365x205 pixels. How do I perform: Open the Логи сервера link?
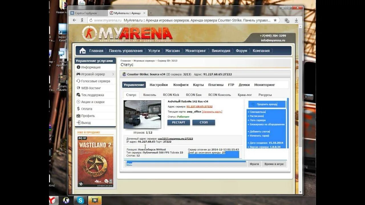click(x=258, y=120)
